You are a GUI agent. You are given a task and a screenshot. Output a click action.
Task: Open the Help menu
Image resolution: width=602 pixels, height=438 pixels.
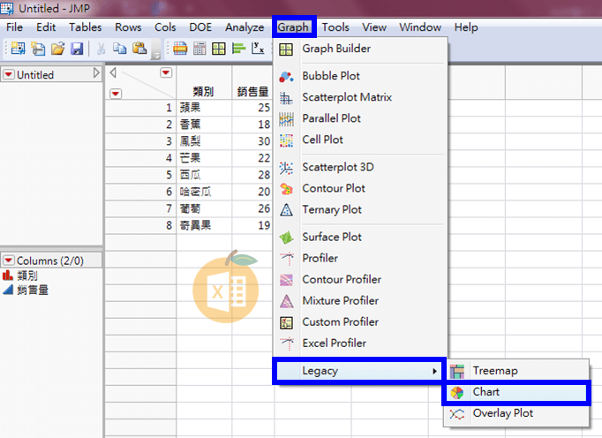click(x=466, y=27)
